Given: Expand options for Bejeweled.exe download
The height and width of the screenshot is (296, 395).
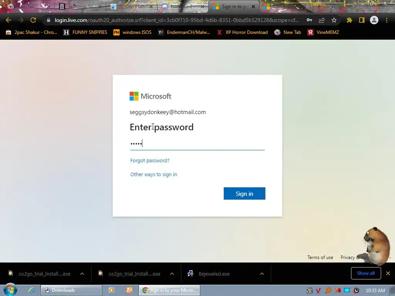Looking at the screenshot, I should coord(262,274).
